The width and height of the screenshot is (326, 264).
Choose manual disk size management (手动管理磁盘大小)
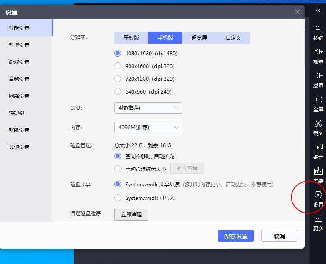click(118, 169)
